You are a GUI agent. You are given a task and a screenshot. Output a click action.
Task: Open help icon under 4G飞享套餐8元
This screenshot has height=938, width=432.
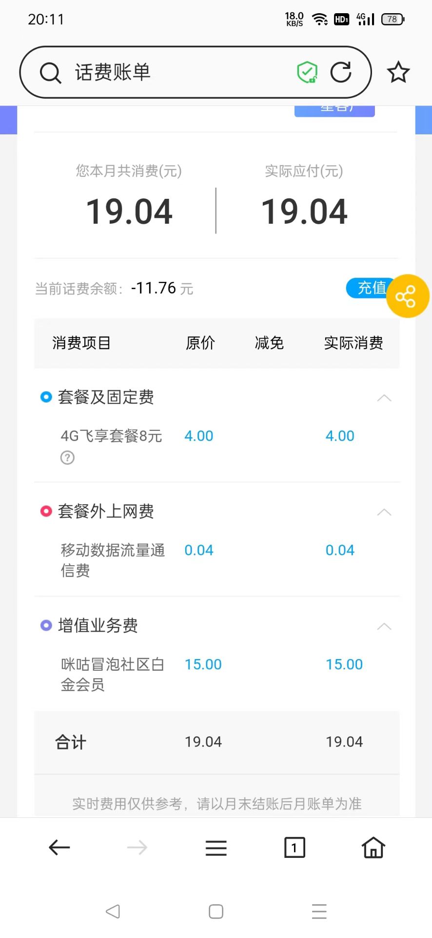click(67, 458)
